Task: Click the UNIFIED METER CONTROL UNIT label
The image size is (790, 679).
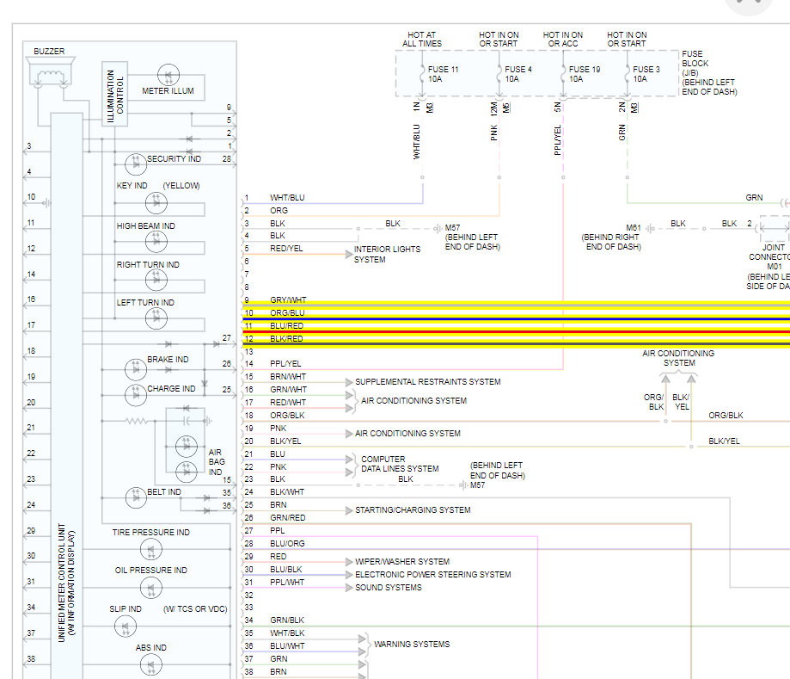Action: 62,583
